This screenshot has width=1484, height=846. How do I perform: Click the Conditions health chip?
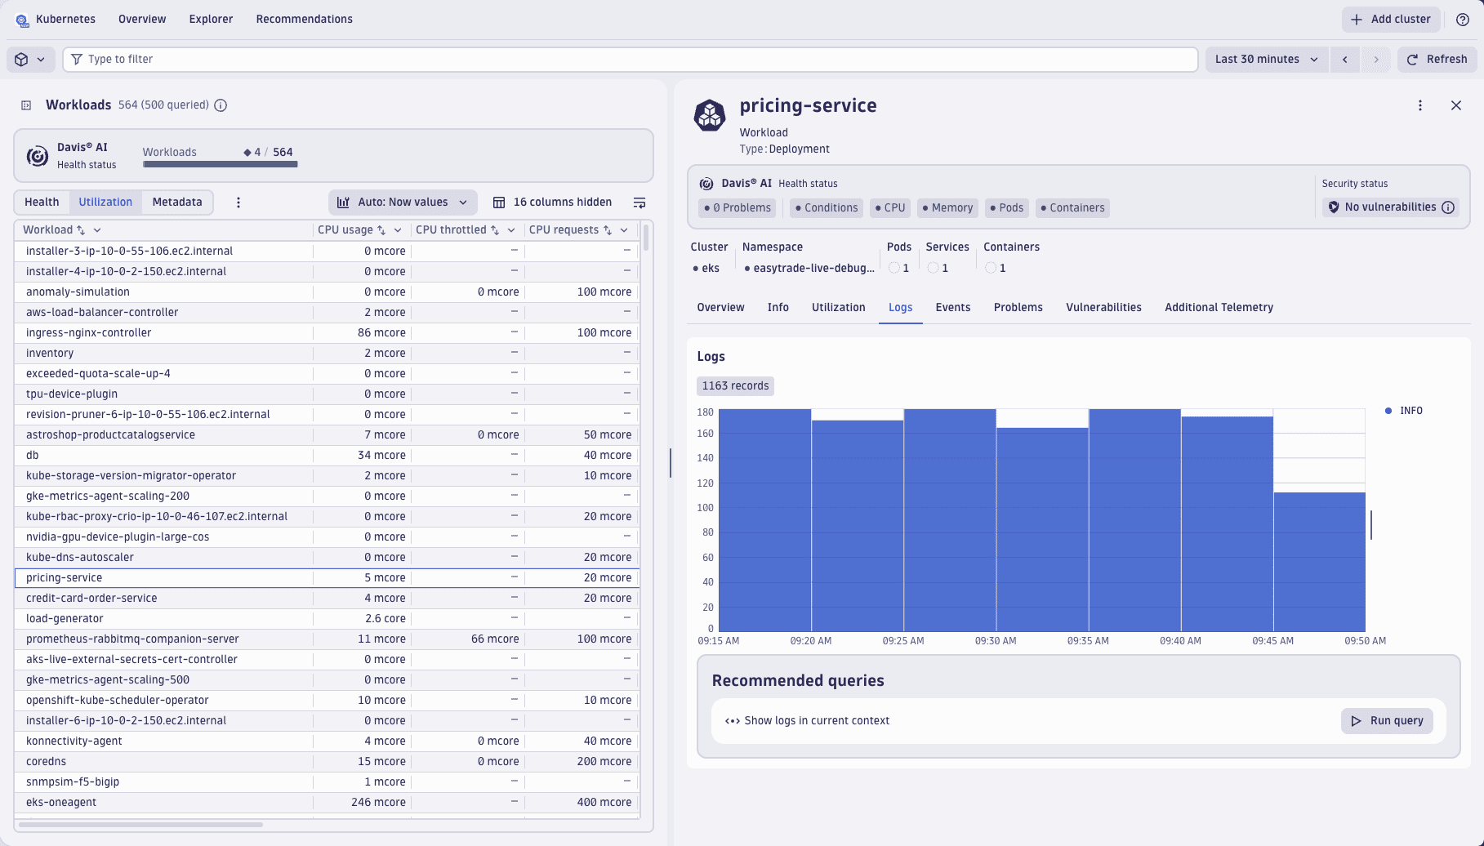(827, 208)
